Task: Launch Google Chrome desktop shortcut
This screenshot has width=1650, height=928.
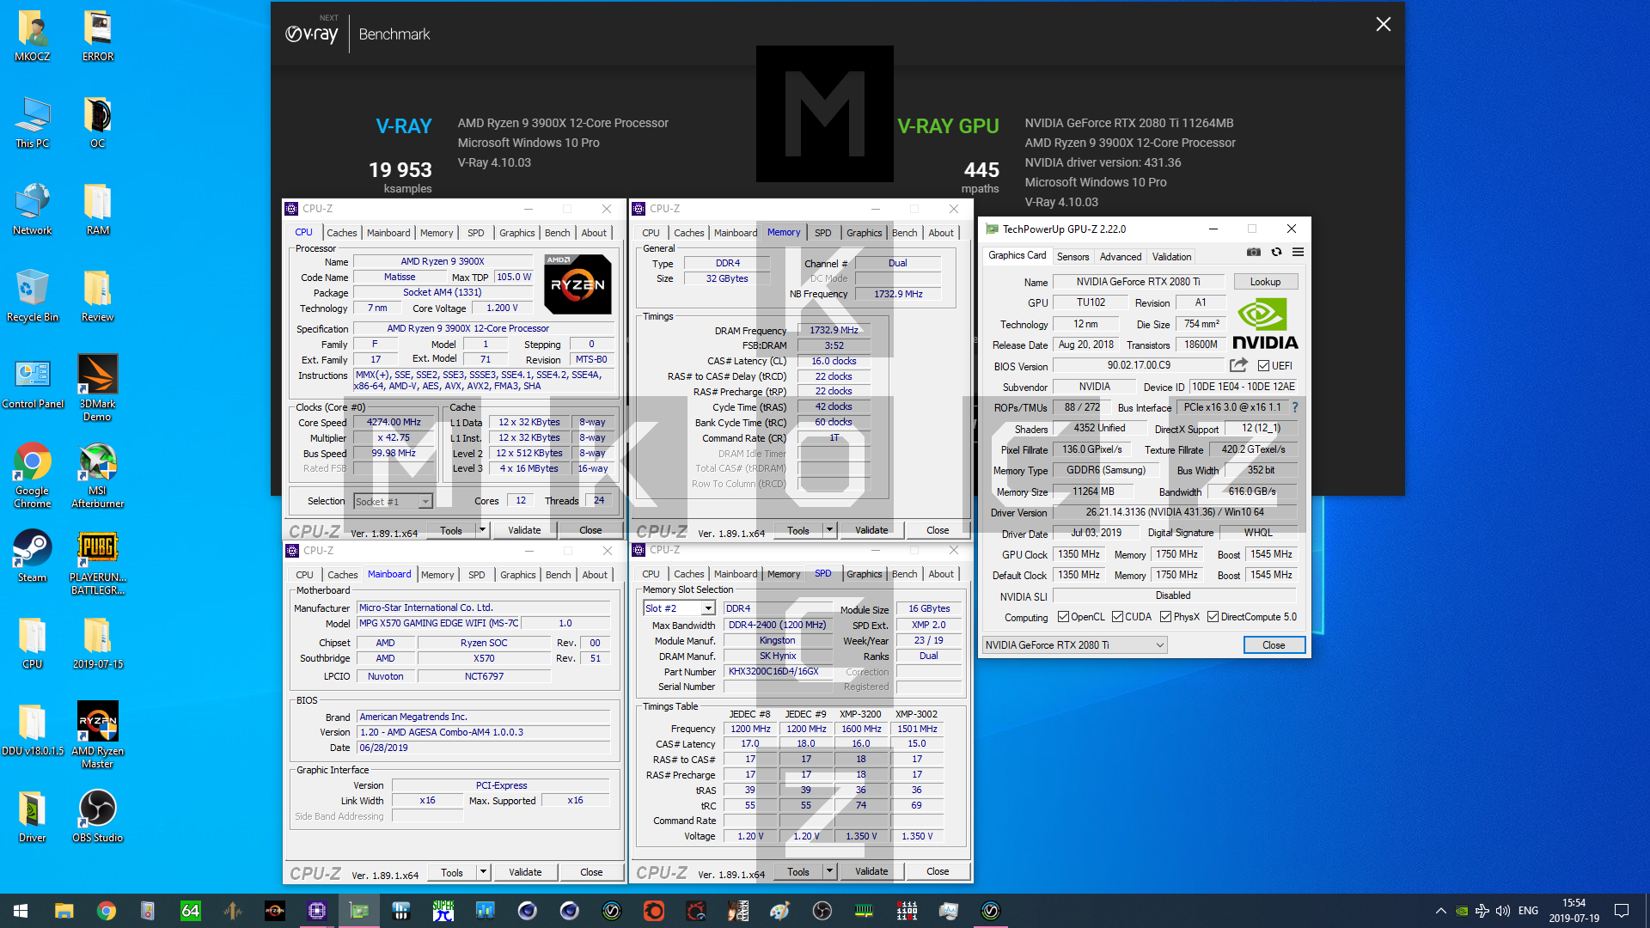Action: [x=33, y=475]
